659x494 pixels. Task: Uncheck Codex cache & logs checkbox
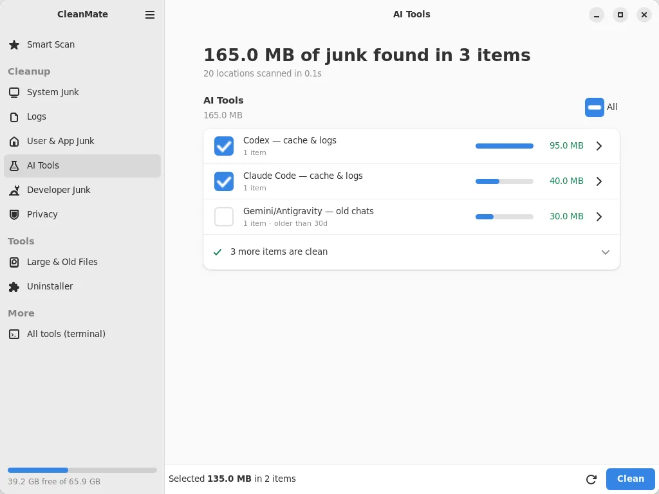(223, 146)
